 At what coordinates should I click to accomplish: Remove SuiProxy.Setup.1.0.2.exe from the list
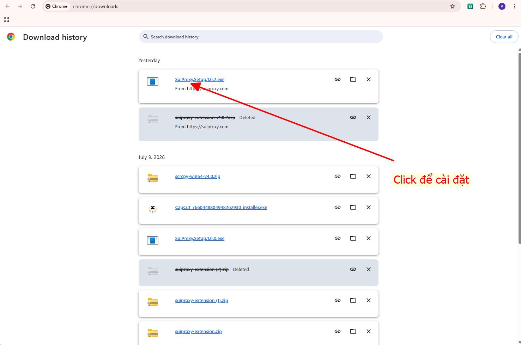tap(369, 79)
